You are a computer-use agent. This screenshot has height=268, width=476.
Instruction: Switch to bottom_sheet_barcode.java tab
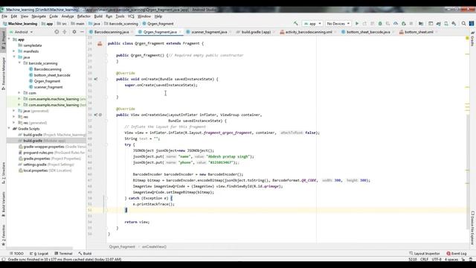(x=368, y=32)
